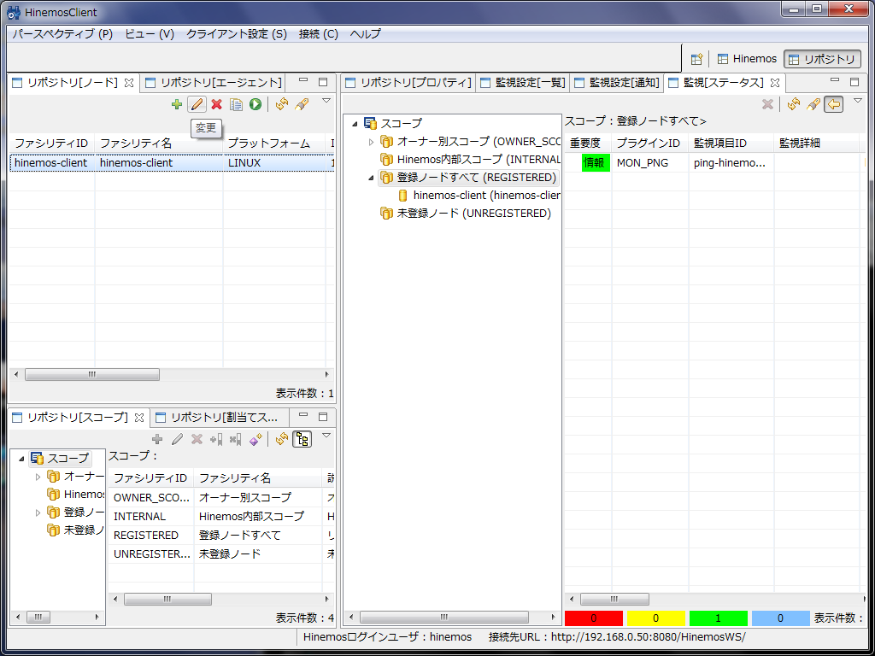Maximize the リポジトリ[ノード] view panel
This screenshot has height=656, width=875.
point(322,82)
